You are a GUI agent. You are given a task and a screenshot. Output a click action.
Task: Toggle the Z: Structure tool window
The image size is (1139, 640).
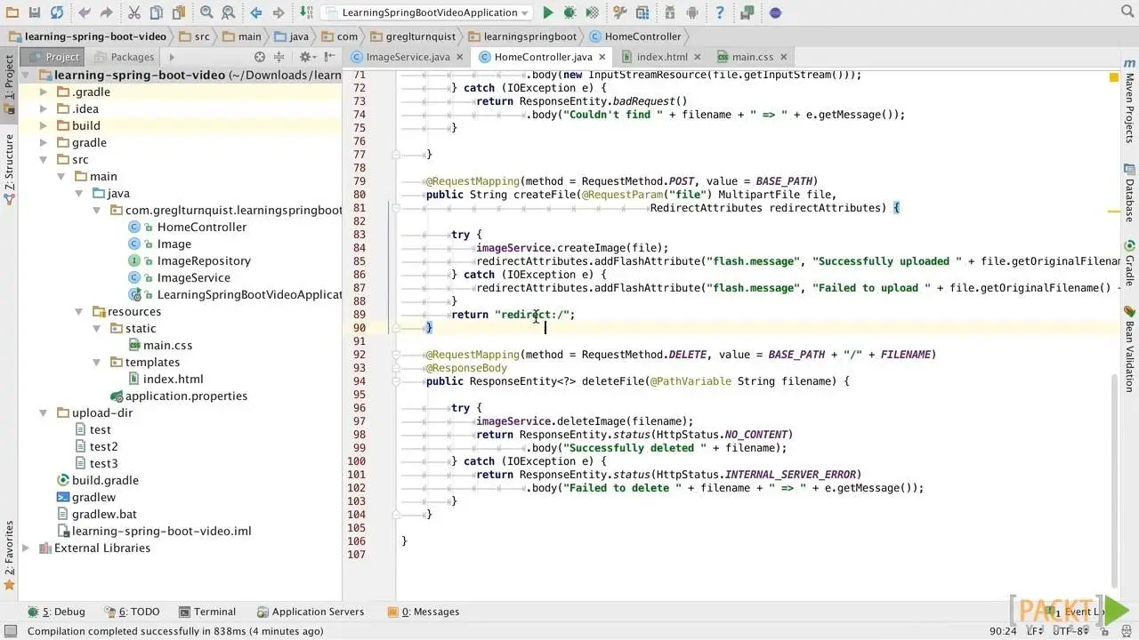pos(9,170)
